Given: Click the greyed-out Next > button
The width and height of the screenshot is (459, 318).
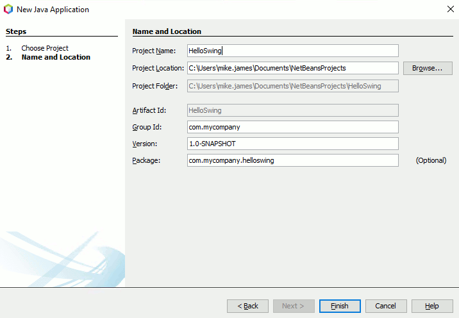Looking at the screenshot, I should [294, 306].
